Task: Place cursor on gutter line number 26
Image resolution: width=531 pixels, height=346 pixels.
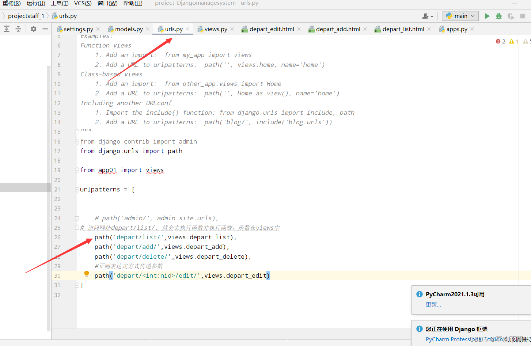Action: 57,237
